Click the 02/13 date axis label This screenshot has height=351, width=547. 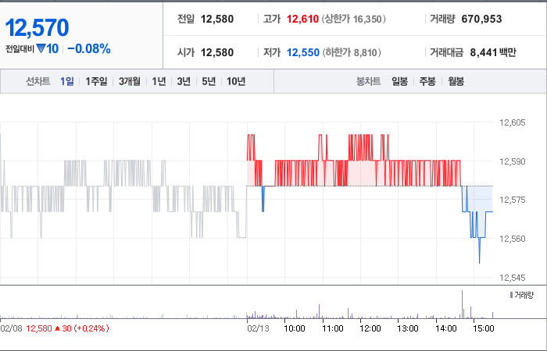[258, 328]
